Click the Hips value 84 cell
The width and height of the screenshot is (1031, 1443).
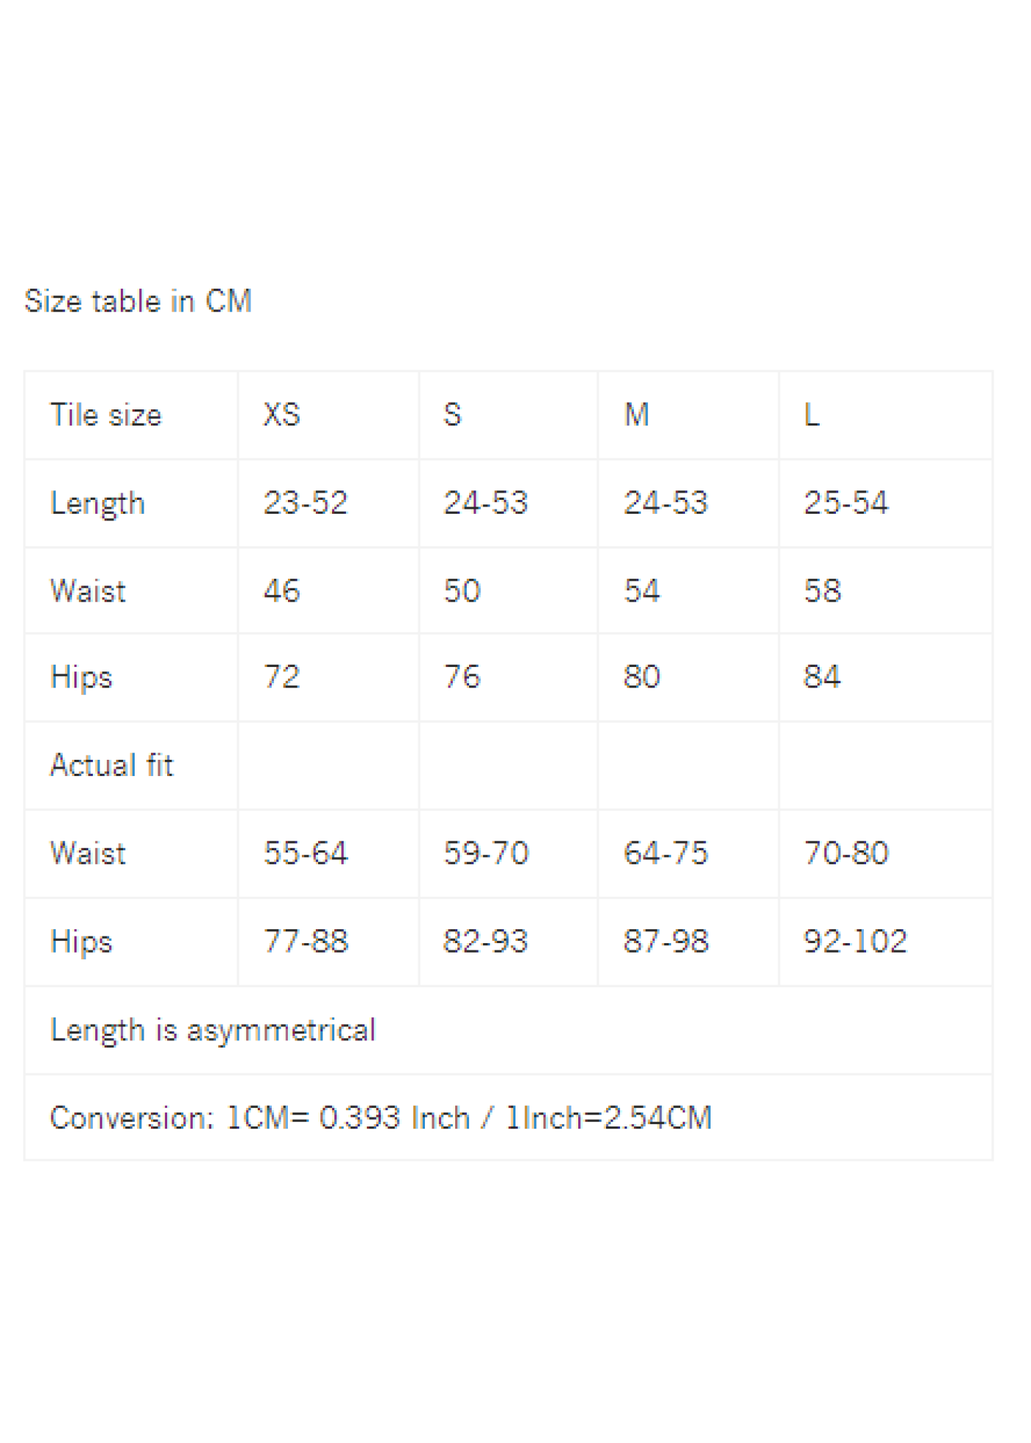(x=886, y=677)
